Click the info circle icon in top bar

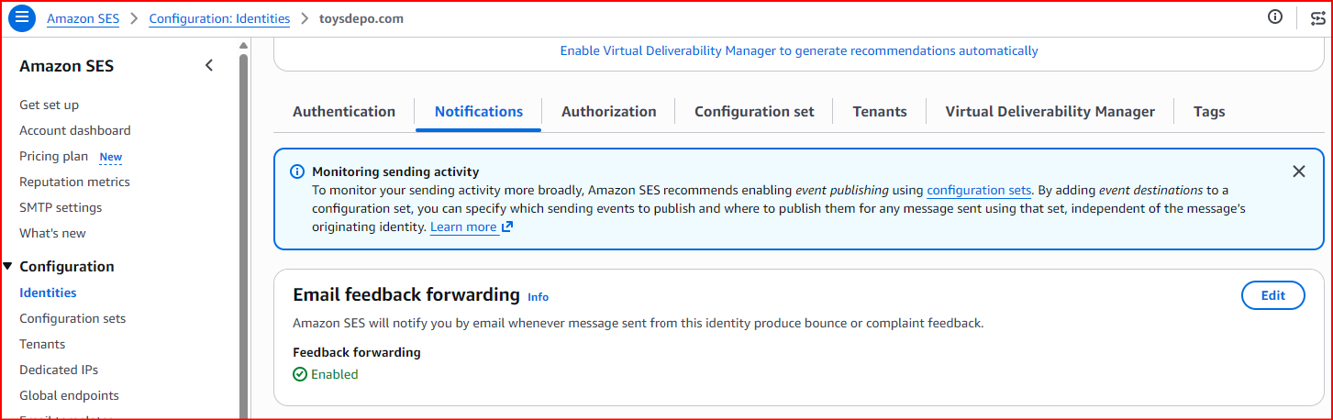tap(1275, 17)
